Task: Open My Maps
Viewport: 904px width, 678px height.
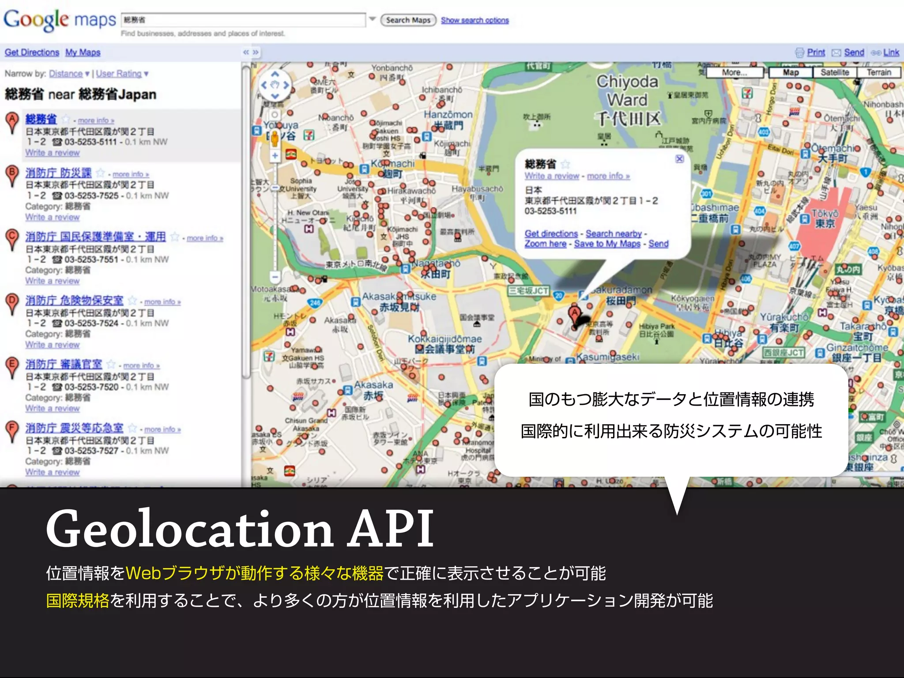Action: (83, 52)
